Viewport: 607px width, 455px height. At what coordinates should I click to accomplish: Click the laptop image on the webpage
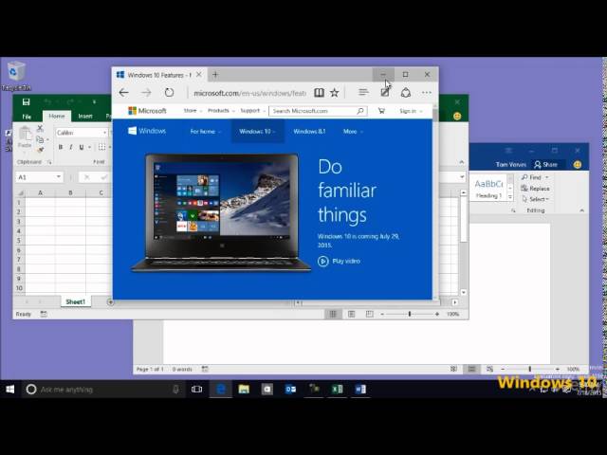pyautogui.click(x=221, y=212)
